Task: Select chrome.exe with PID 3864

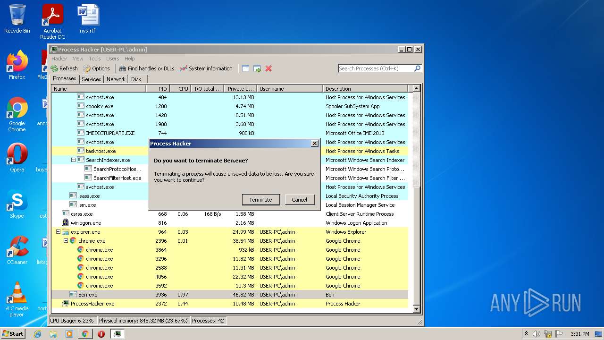Action: point(229,250)
